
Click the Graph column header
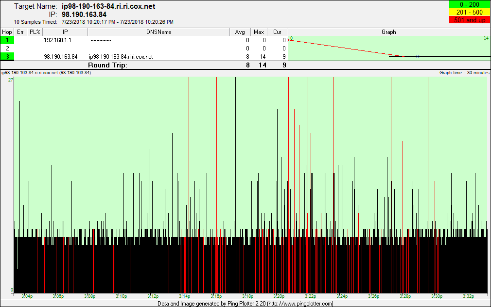point(388,32)
